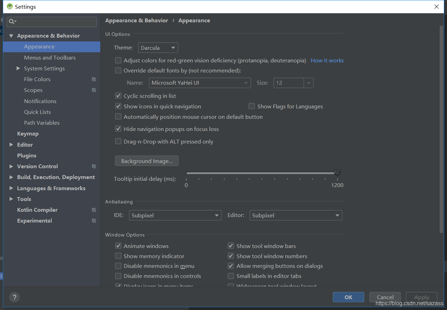
Task: Click the OK button
Action: point(348,297)
